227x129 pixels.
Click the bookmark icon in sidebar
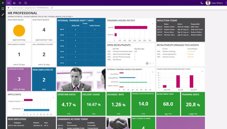(x=3, y=9)
